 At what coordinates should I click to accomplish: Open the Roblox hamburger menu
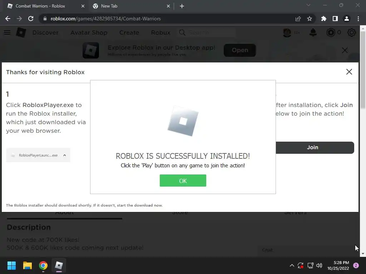pyautogui.click(x=7, y=32)
